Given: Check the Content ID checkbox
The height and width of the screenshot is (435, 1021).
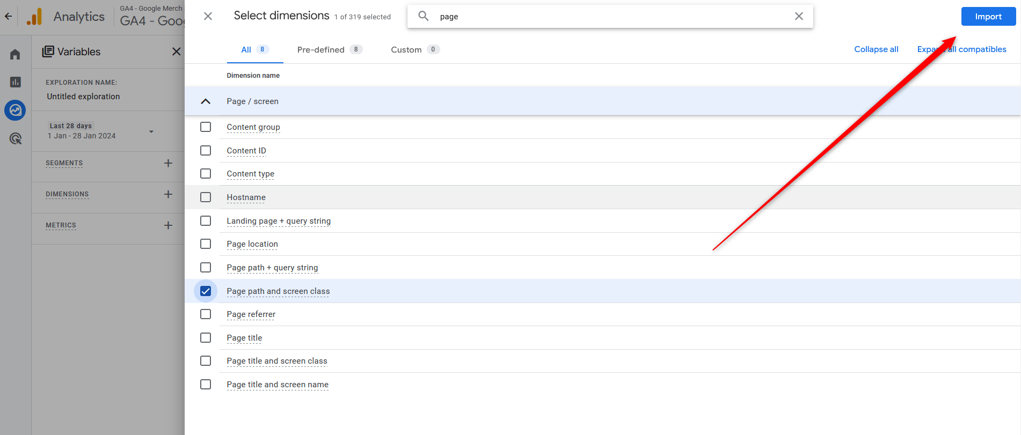Looking at the screenshot, I should click(206, 151).
